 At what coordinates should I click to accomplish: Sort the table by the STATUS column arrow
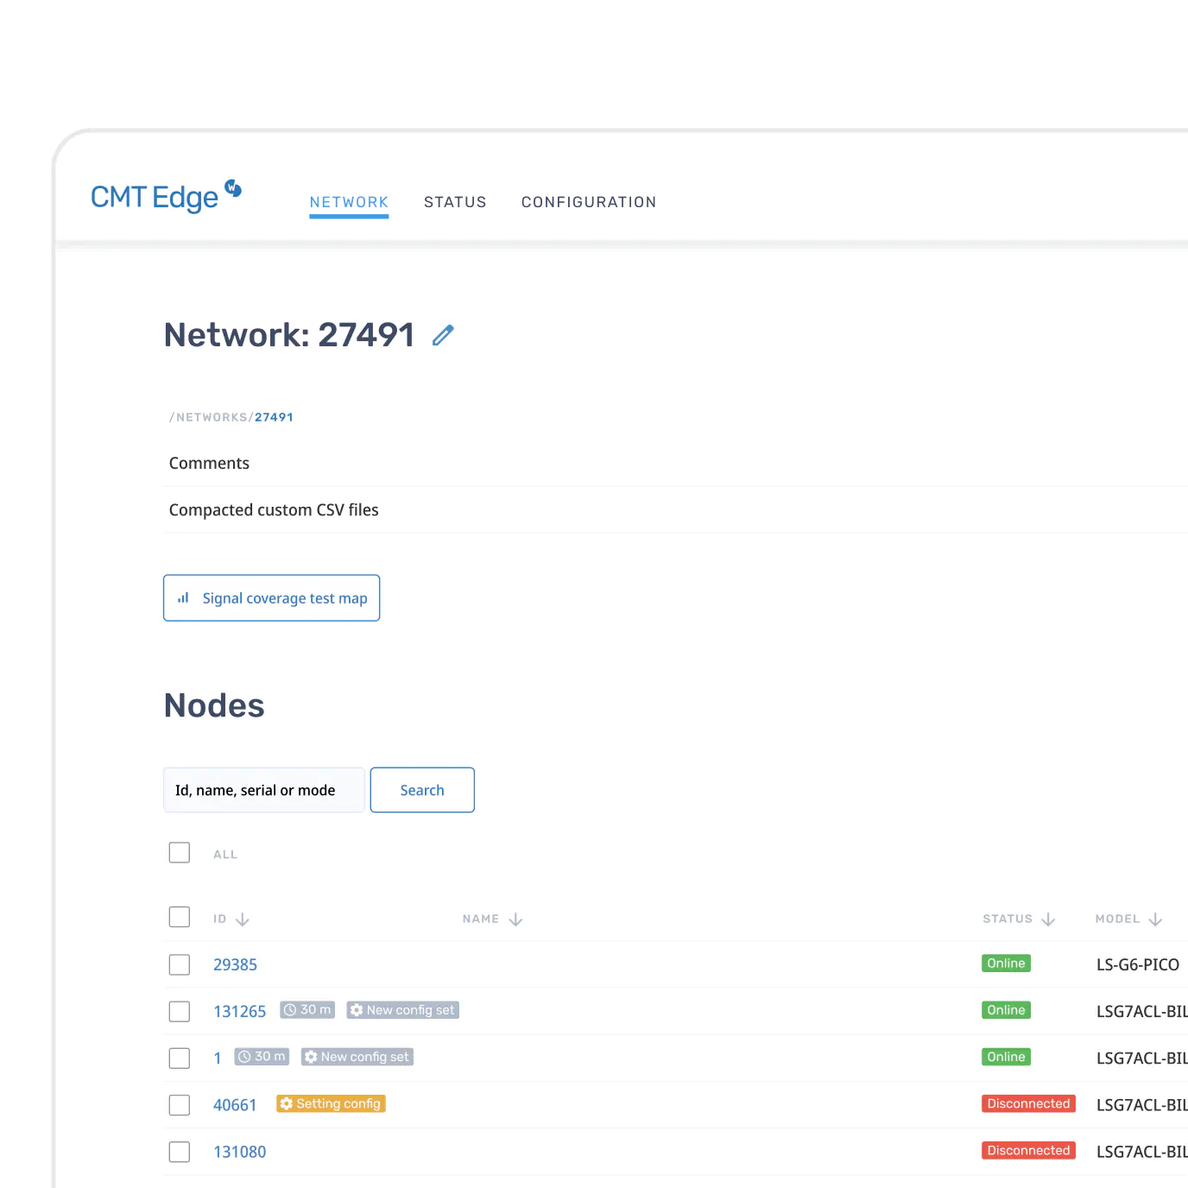(x=1048, y=919)
